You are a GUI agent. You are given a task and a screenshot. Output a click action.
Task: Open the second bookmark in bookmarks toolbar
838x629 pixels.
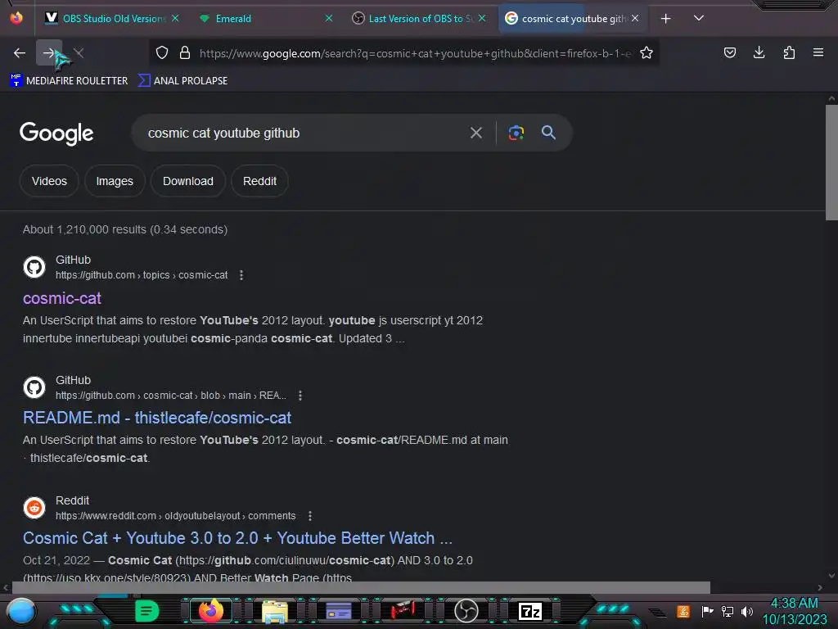[182, 81]
